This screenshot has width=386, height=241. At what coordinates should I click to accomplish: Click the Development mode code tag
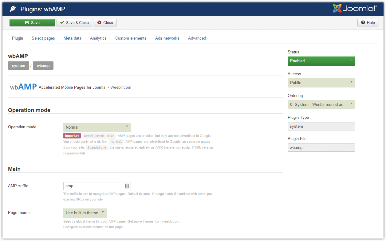[99, 136]
